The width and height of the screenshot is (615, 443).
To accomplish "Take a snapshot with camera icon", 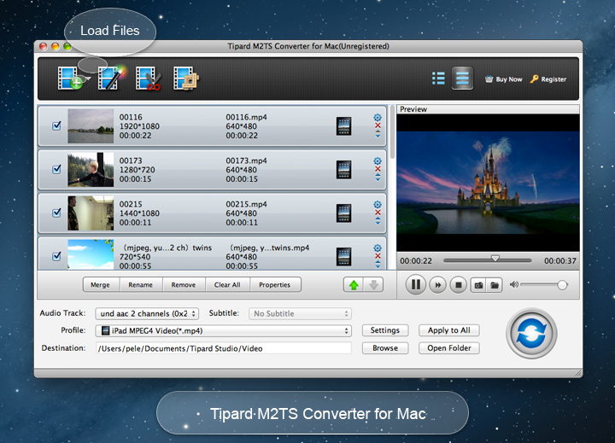I will [x=478, y=285].
